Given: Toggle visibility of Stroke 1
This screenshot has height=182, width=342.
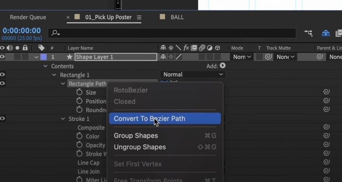Looking at the screenshot, I should tap(2, 118).
